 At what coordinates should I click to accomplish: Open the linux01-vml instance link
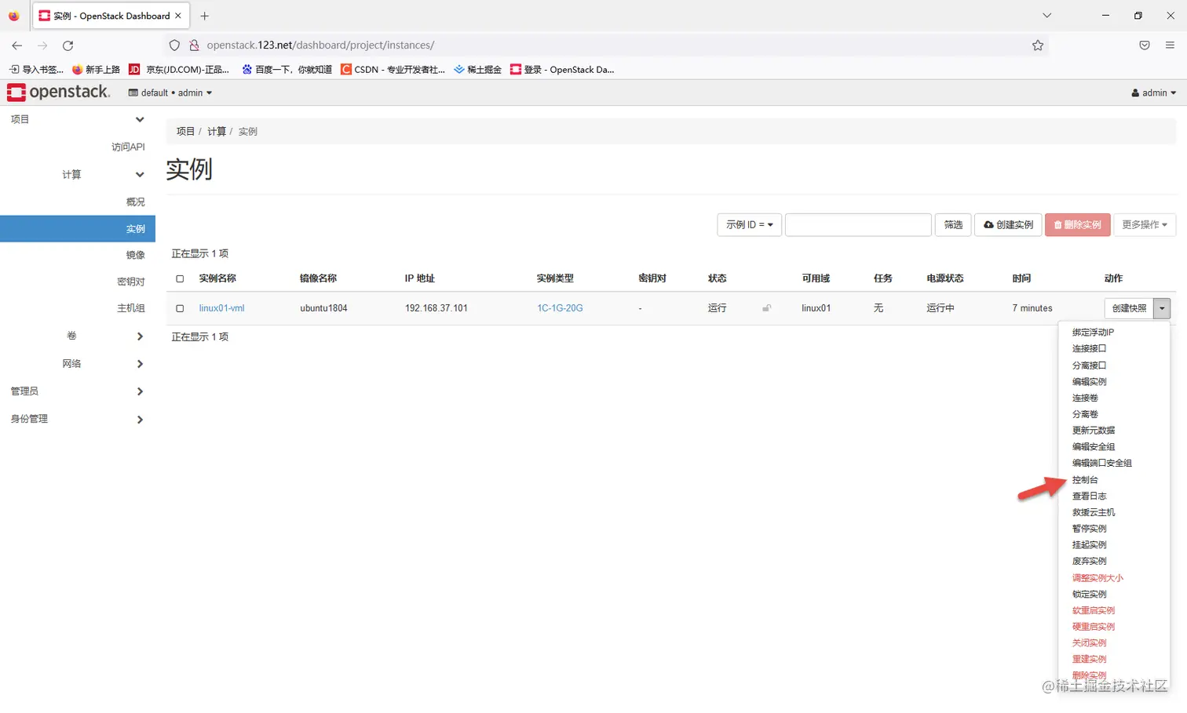pyautogui.click(x=221, y=308)
